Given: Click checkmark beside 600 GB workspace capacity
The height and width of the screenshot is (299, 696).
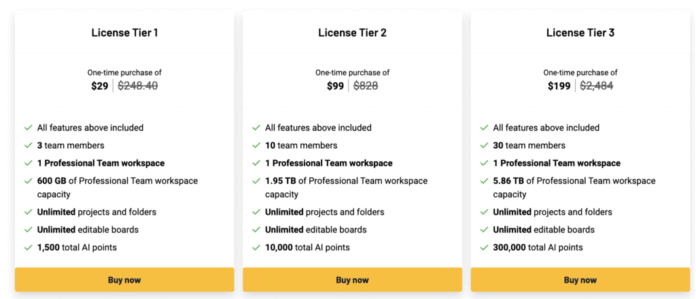Looking at the screenshot, I should tap(29, 181).
